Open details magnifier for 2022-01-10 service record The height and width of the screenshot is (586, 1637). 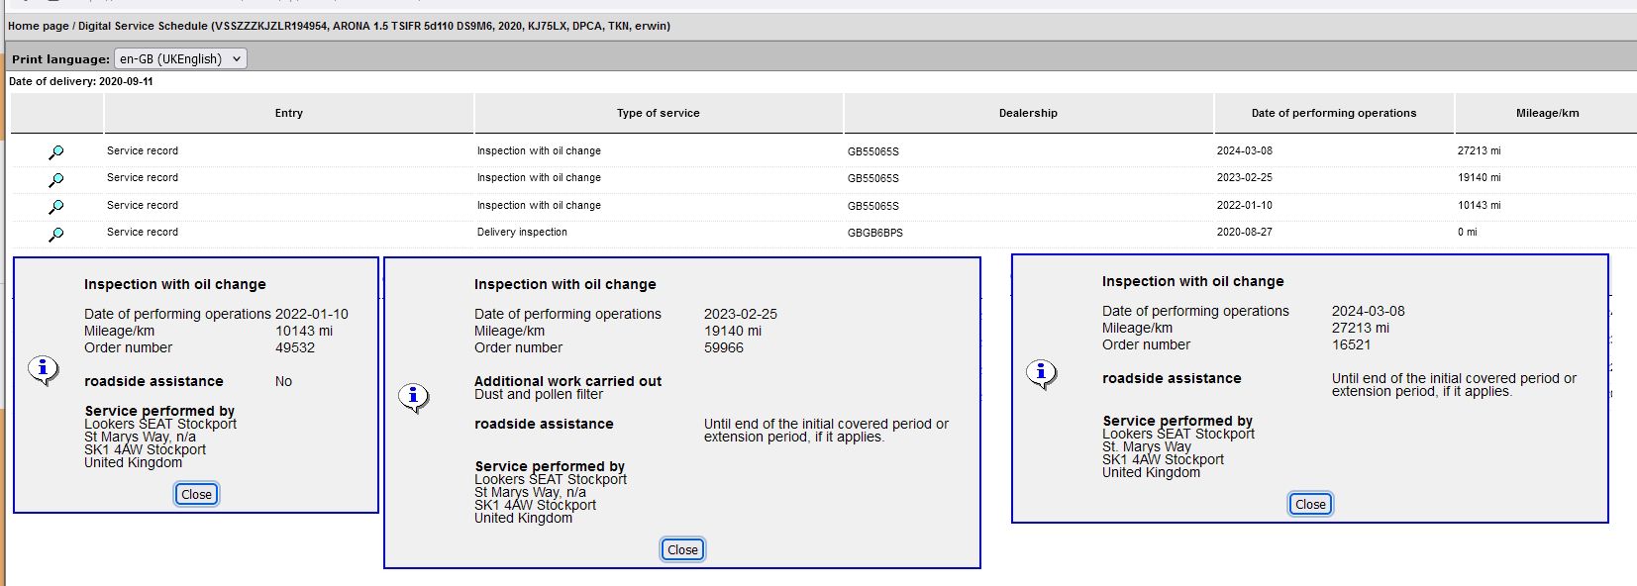[56, 207]
